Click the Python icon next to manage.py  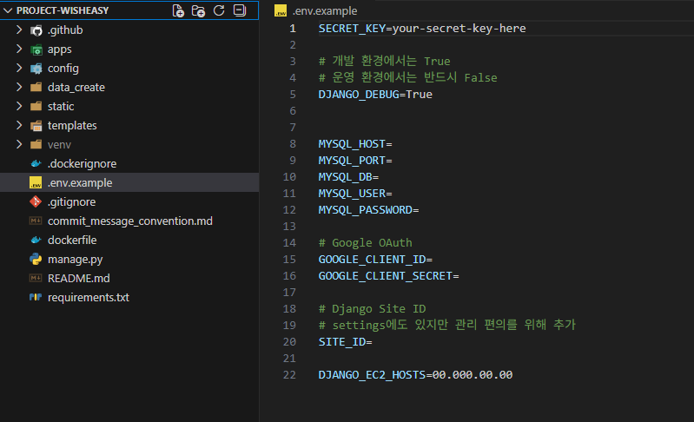click(36, 259)
